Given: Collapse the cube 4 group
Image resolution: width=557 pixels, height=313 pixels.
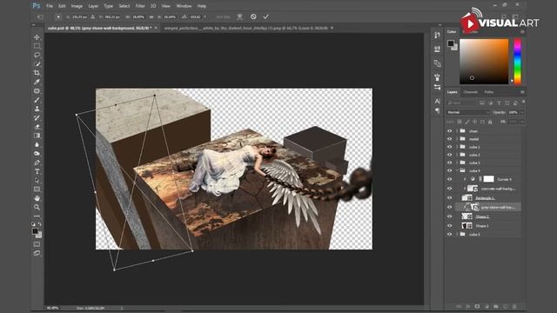Looking at the screenshot, I should (x=457, y=170).
